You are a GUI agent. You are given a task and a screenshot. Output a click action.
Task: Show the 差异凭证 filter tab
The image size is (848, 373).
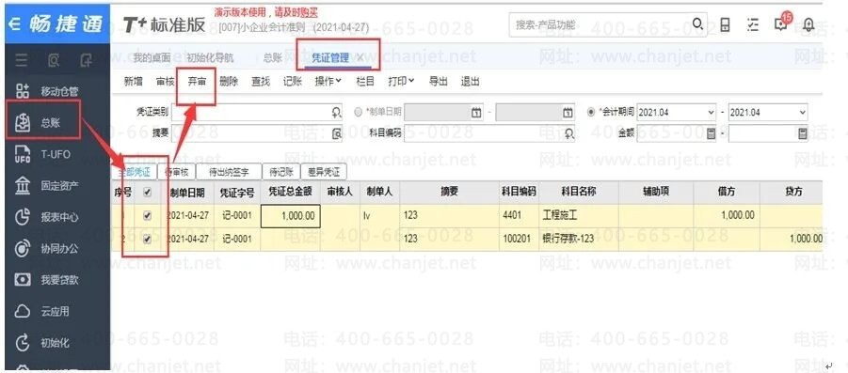coord(324,172)
